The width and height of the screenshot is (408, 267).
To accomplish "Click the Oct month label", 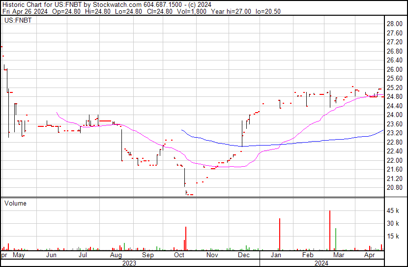I will 179,255.
